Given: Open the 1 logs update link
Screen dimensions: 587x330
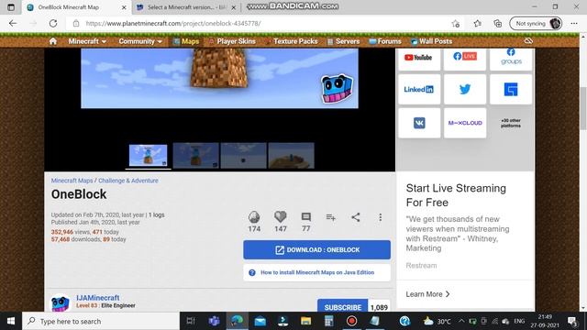Looking at the screenshot, I should tap(157, 214).
